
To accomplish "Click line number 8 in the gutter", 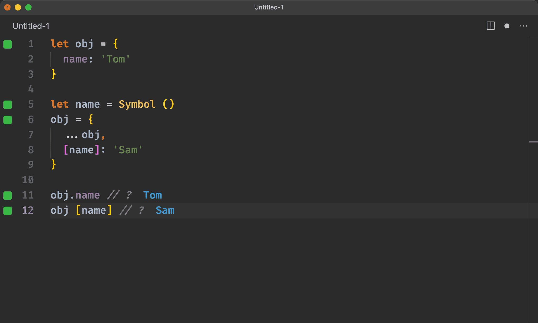I will click(31, 150).
